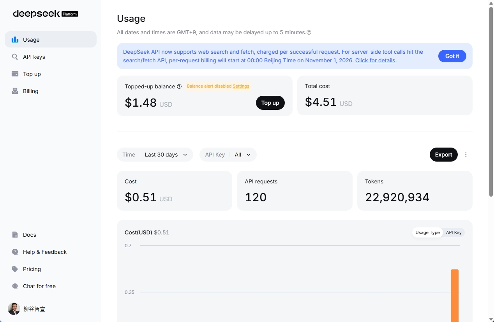Click the API keys magnifier icon

pyautogui.click(x=15, y=57)
